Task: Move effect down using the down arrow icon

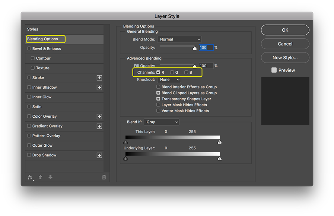Action: point(50,177)
